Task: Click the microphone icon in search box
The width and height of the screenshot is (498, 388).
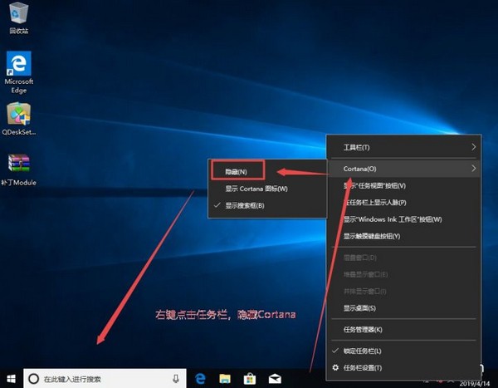Action: pos(176,379)
